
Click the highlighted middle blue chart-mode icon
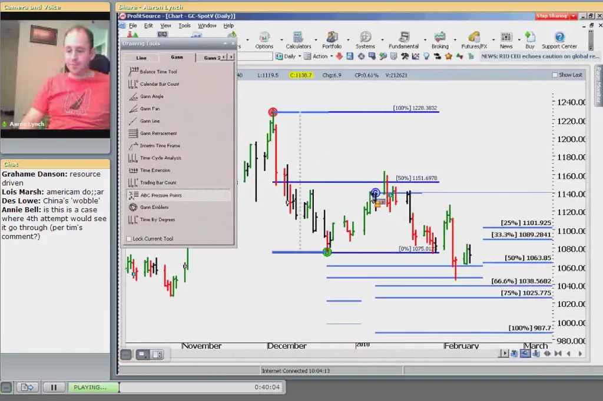[525, 353]
